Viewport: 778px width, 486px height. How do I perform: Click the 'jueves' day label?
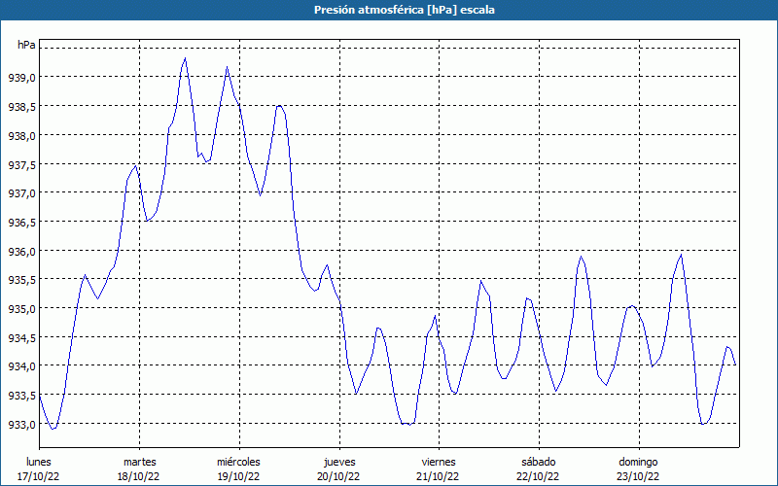pyautogui.click(x=339, y=462)
